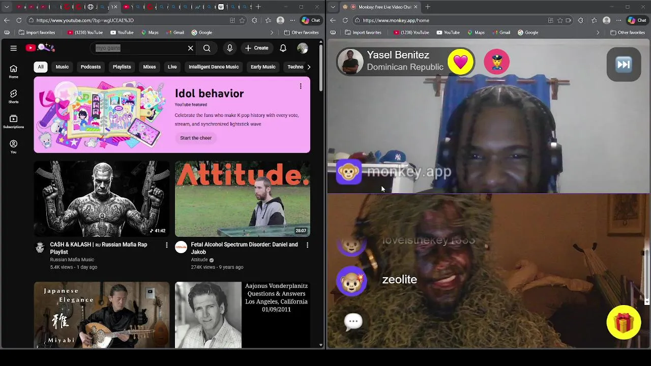
Task: Open options menu on Idol behavior banner
Action: (301, 86)
